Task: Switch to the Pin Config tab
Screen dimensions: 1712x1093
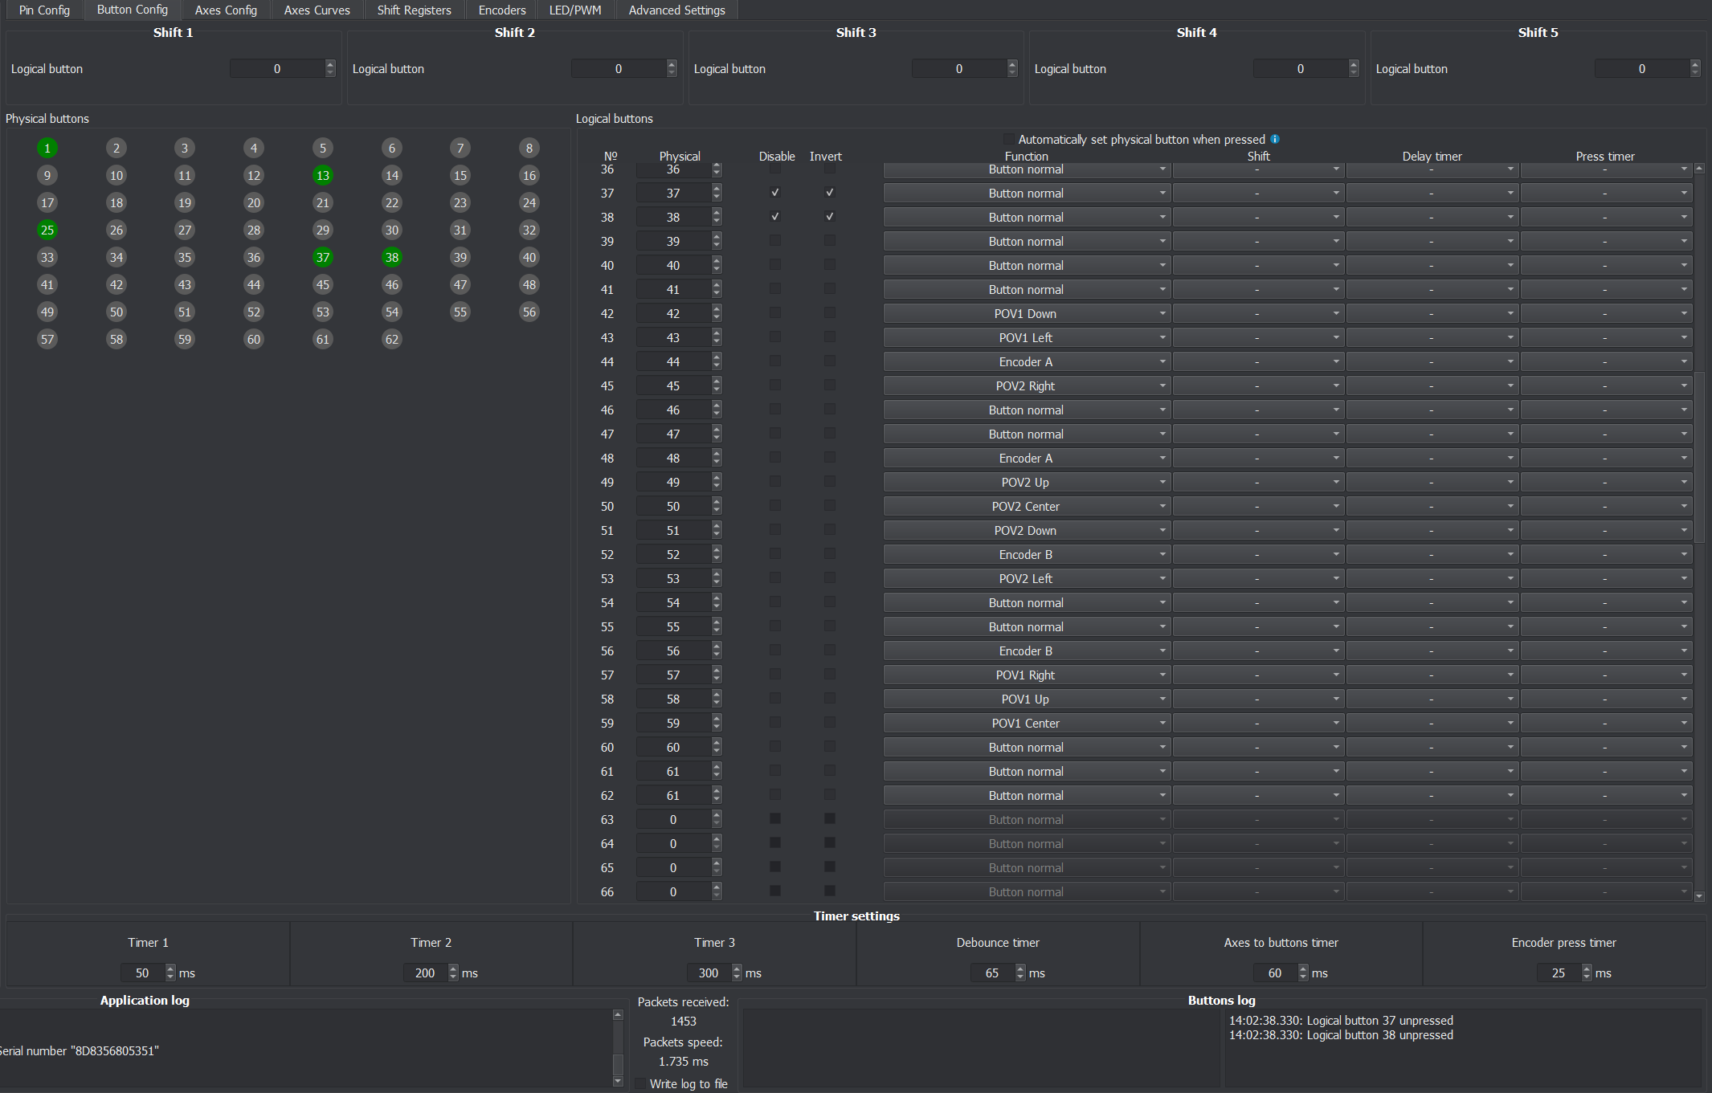Action: point(43,10)
